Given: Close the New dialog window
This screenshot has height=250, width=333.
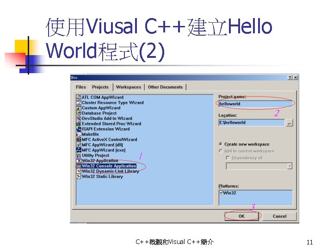Looking at the screenshot, I should (296, 78).
